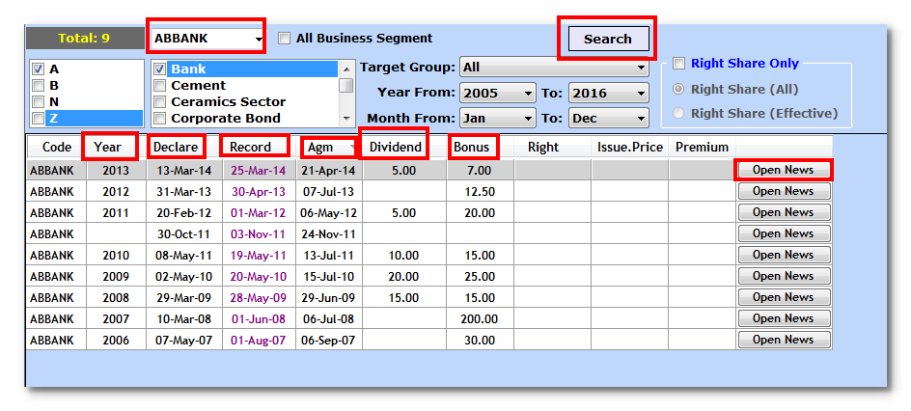
Task: Check category N checkbox
Action: tap(38, 101)
